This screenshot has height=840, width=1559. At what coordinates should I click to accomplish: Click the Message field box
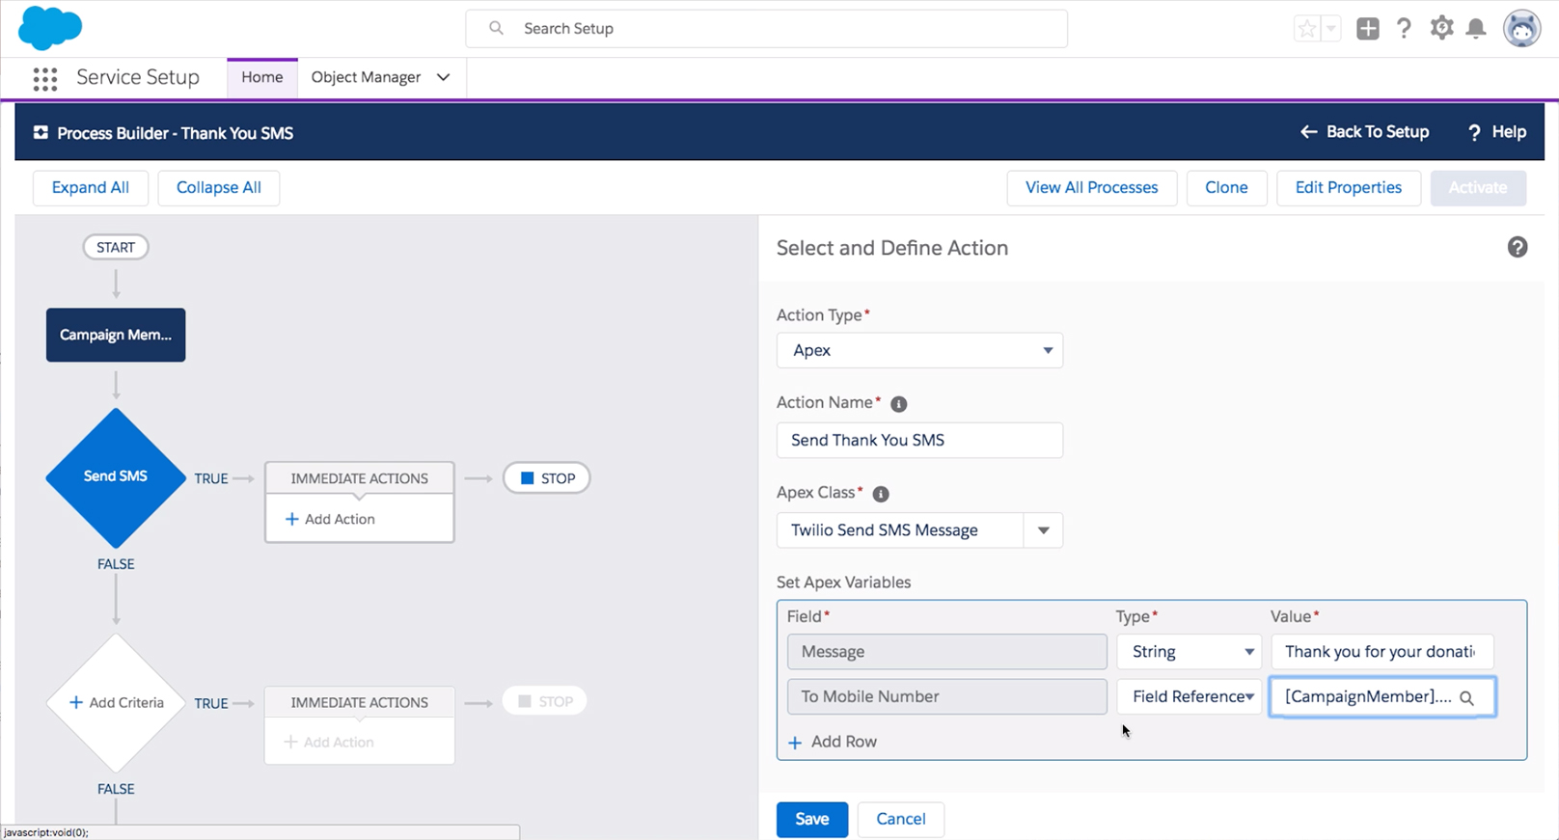(x=946, y=652)
